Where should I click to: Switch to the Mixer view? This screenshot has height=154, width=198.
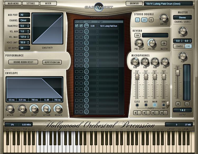(48, 3)
